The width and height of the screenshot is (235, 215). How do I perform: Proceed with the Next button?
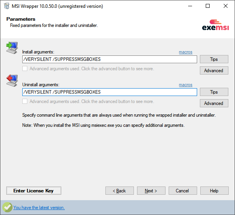(151, 190)
